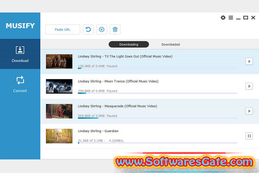Click the Moon Trance video thumbnail
The image size is (259, 173).
(59, 86)
